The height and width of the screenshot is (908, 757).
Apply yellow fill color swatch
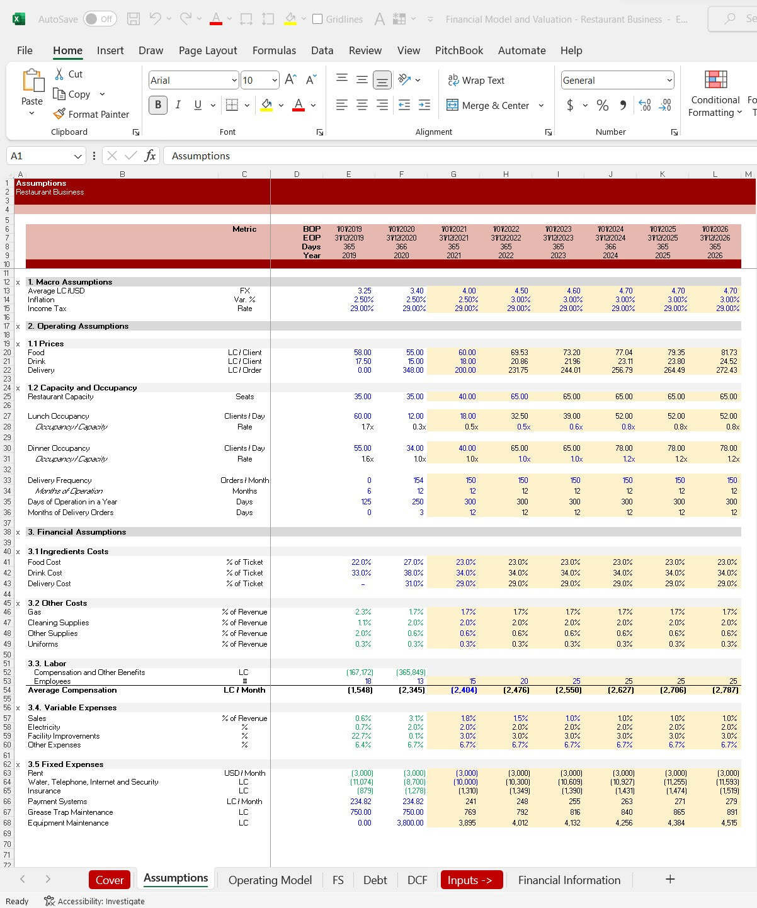pyautogui.click(x=266, y=105)
